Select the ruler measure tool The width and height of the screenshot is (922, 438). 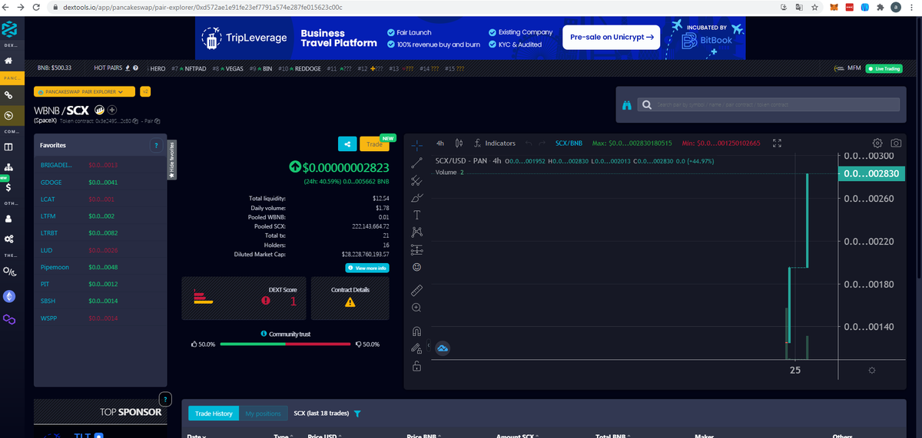pos(416,290)
